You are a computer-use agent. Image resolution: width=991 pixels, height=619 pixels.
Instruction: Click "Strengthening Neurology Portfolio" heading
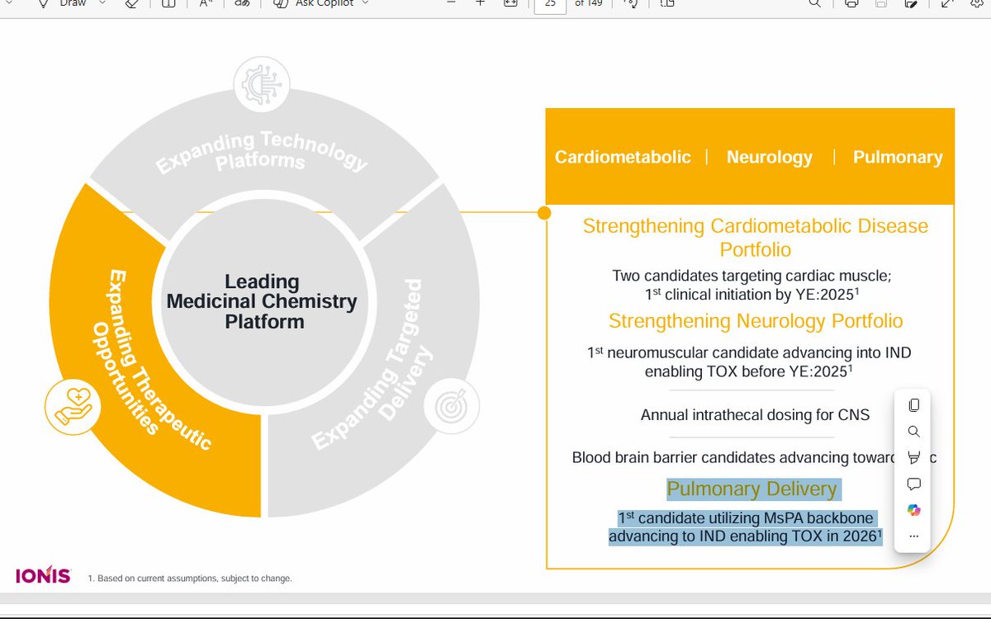756,320
